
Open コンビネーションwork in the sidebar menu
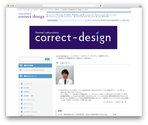pos(30,112)
